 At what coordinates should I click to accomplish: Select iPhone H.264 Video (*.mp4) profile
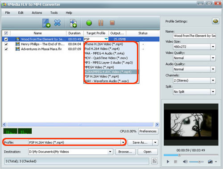(111, 44)
